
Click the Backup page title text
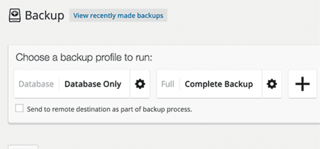pos(45,15)
